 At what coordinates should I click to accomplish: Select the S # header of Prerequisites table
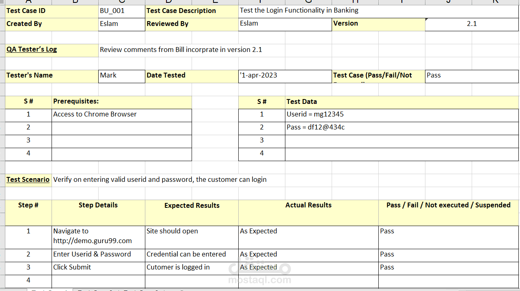click(28, 102)
